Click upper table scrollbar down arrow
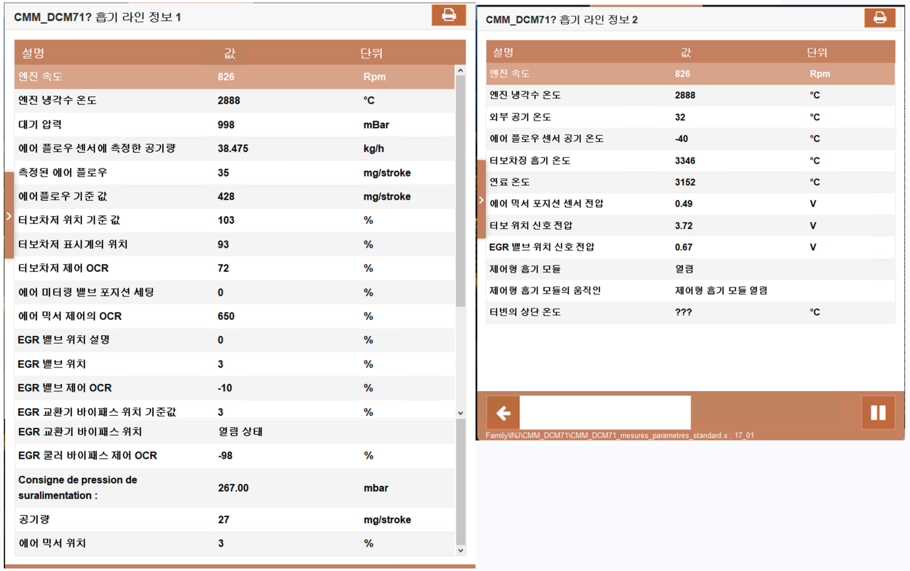 (x=460, y=413)
